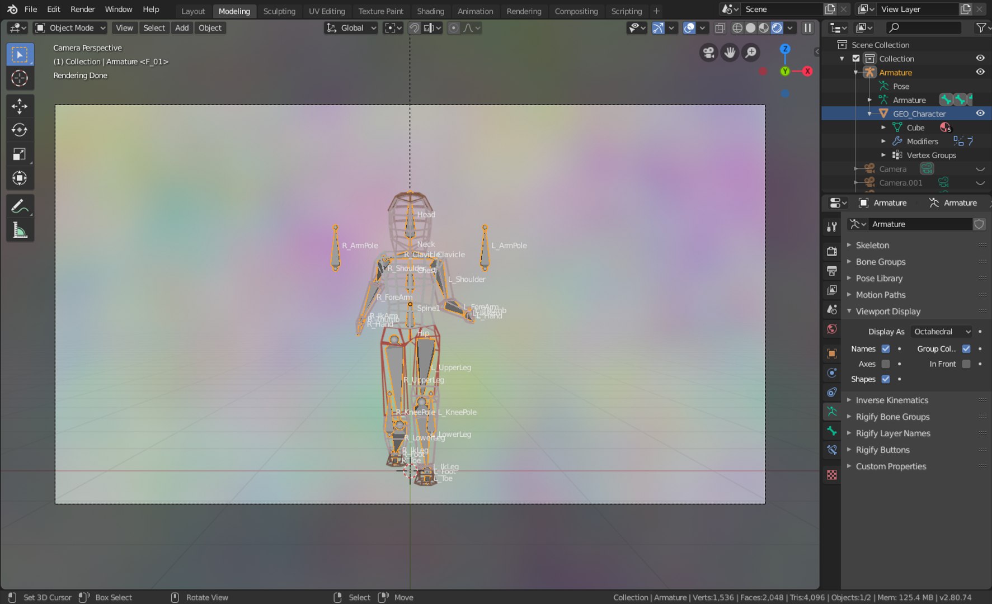Choose the Move tool in toolbar
This screenshot has height=604, width=992.
20,106
